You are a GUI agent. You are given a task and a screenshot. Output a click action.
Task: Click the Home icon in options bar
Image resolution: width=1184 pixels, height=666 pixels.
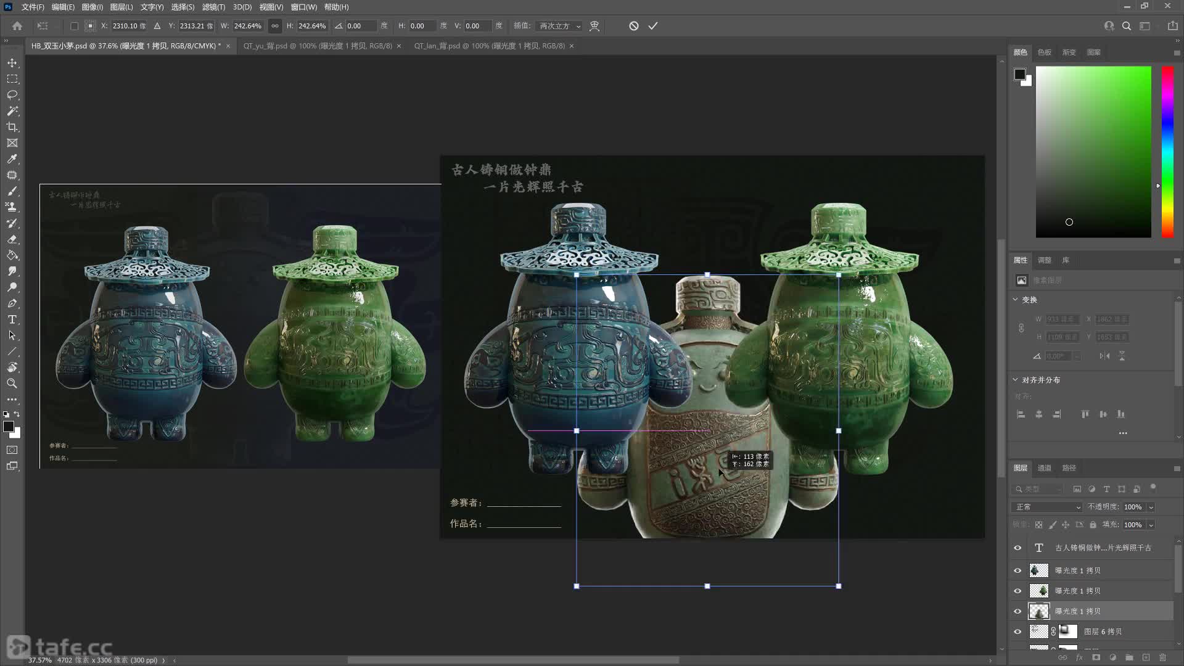coord(17,26)
